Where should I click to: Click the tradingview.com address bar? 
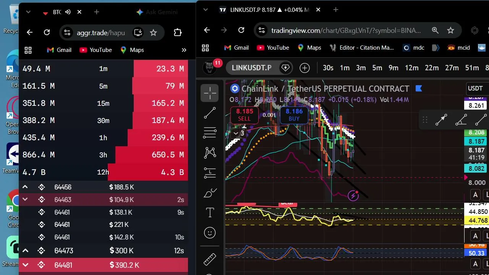click(x=346, y=30)
